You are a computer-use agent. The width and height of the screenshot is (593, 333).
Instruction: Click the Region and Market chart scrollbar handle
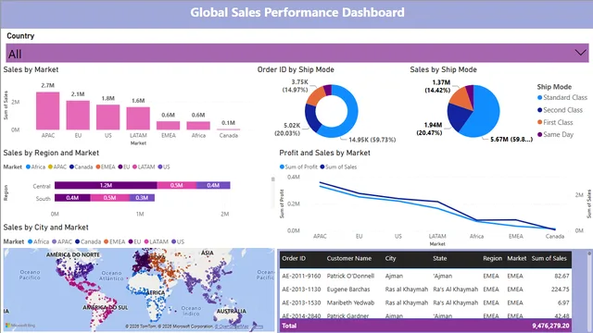click(273, 179)
